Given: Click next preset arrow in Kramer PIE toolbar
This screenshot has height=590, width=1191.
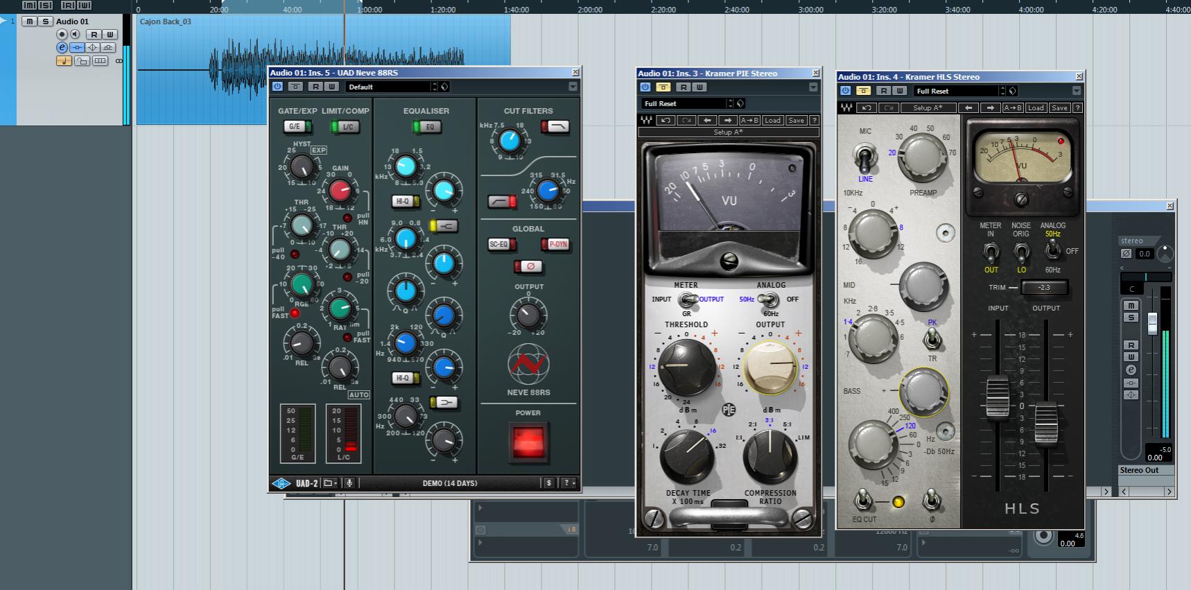Looking at the screenshot, I should (x=728, y=120).
